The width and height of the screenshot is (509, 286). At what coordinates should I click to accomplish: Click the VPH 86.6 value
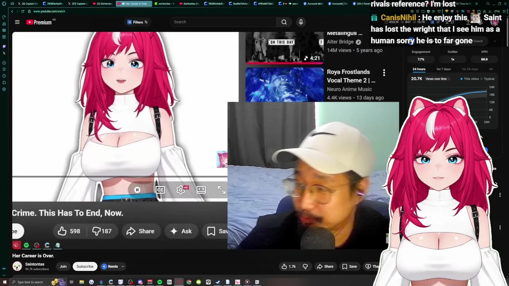pyautogui.click(x=484, y=59)
